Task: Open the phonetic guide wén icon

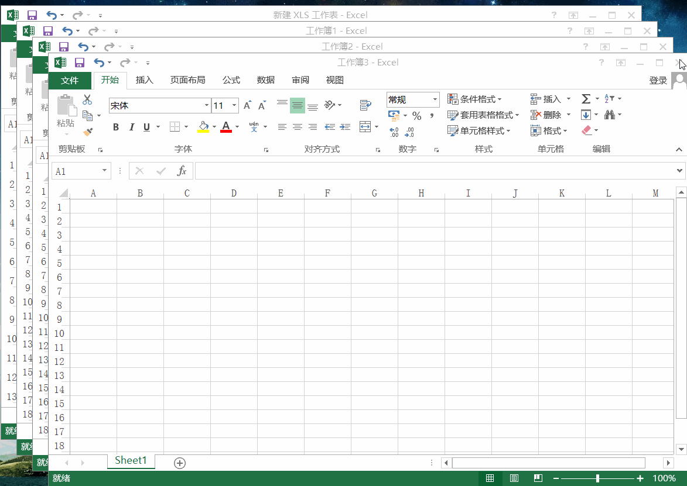Action: [x=254, y=127]
